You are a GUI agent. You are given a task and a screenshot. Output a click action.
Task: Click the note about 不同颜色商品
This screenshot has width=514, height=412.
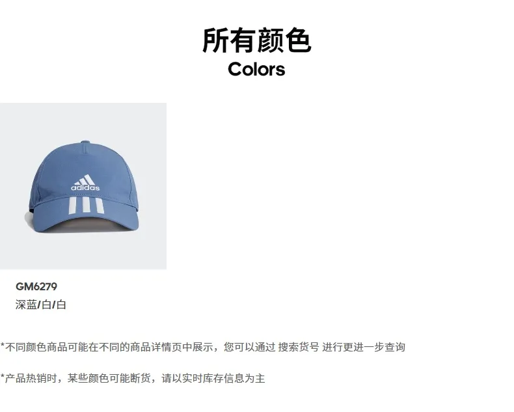pyautogui.click(x=203, y=347)
